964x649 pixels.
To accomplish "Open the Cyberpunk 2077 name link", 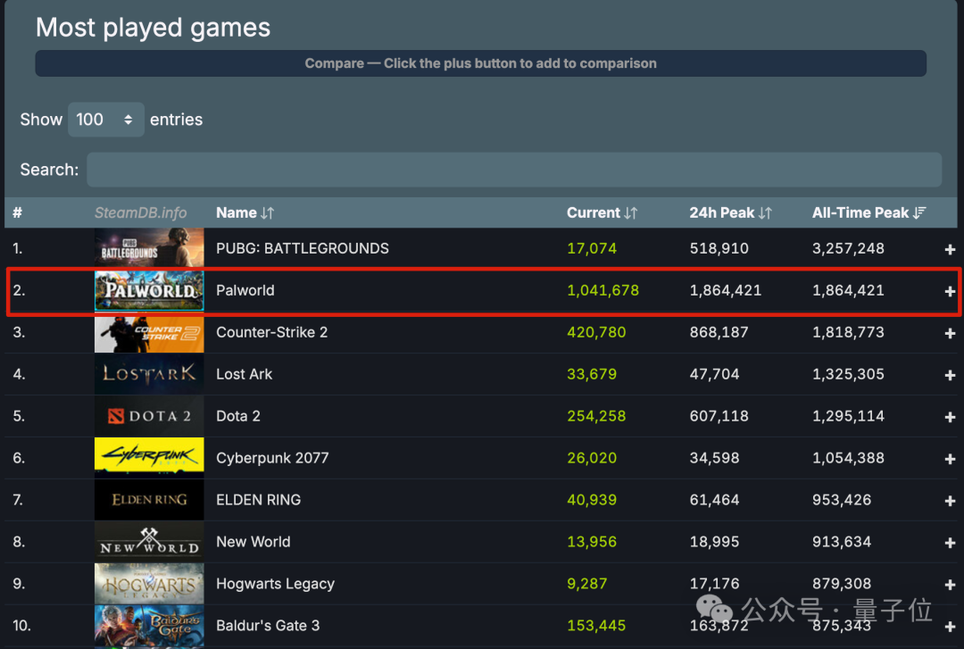I will pyautogui.click(x=272, y=458).
